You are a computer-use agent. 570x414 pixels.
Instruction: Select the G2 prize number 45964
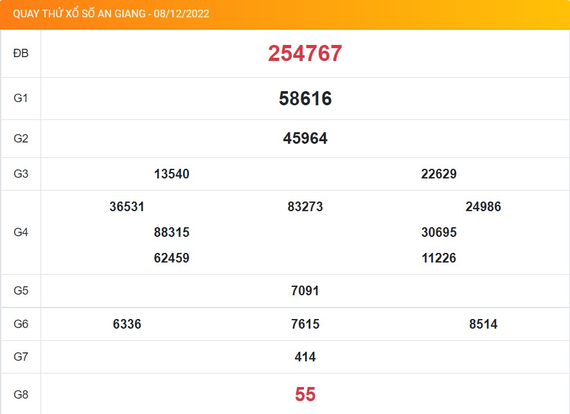(305, 139)
